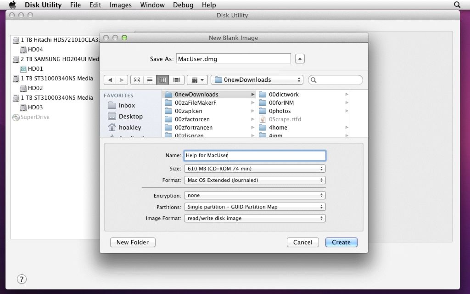Open the Size dropdown
Image resolution: width=470 pixels, height=294 pixels.
(x=255, y=169)
